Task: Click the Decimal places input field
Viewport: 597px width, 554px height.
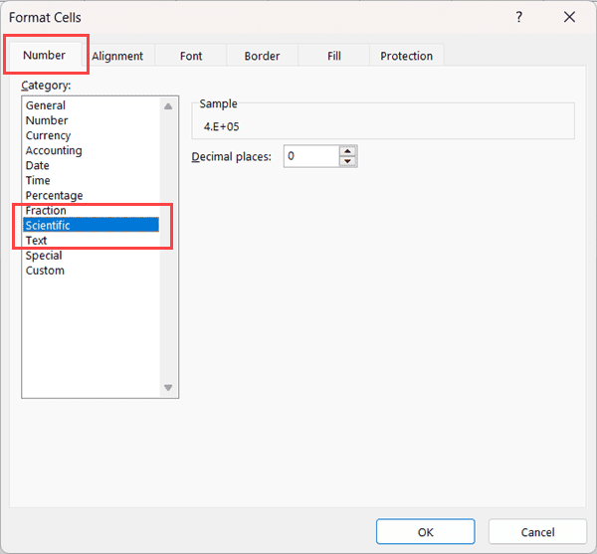Action: [310, 157]
